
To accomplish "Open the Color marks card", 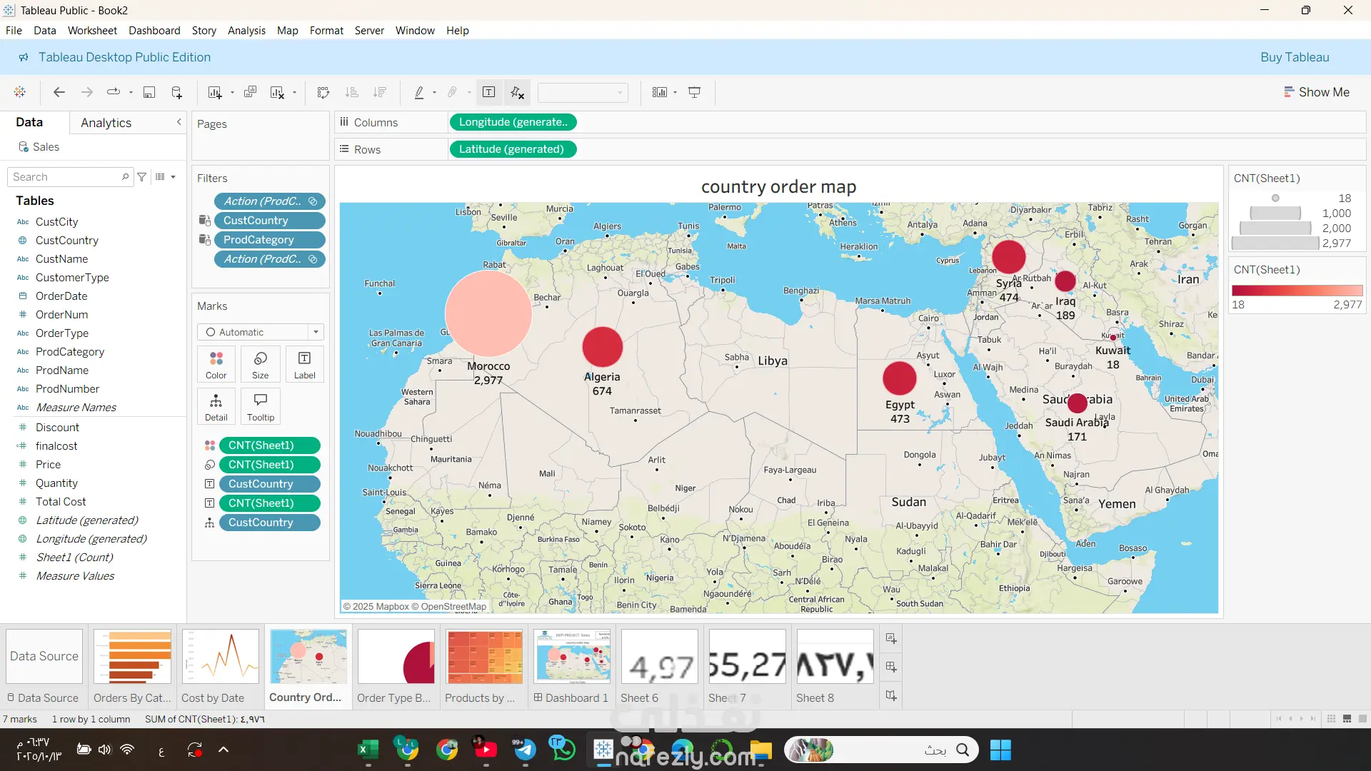I will click(216, 364).
